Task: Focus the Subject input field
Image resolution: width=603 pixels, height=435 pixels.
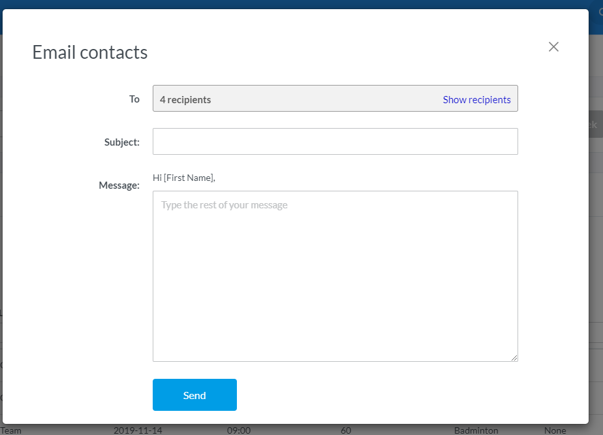Action: [x=335, y=142]
